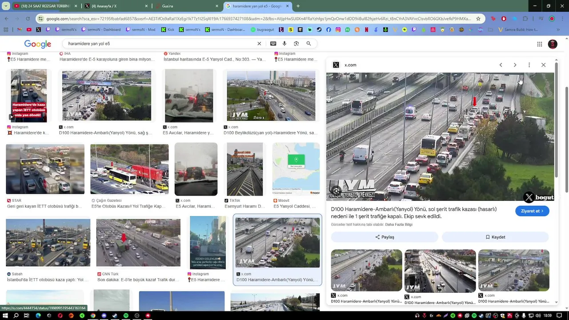Screen dimensions: 569x320
Task: Switch to the Gusina tab
Action: (x=187, y=6)
